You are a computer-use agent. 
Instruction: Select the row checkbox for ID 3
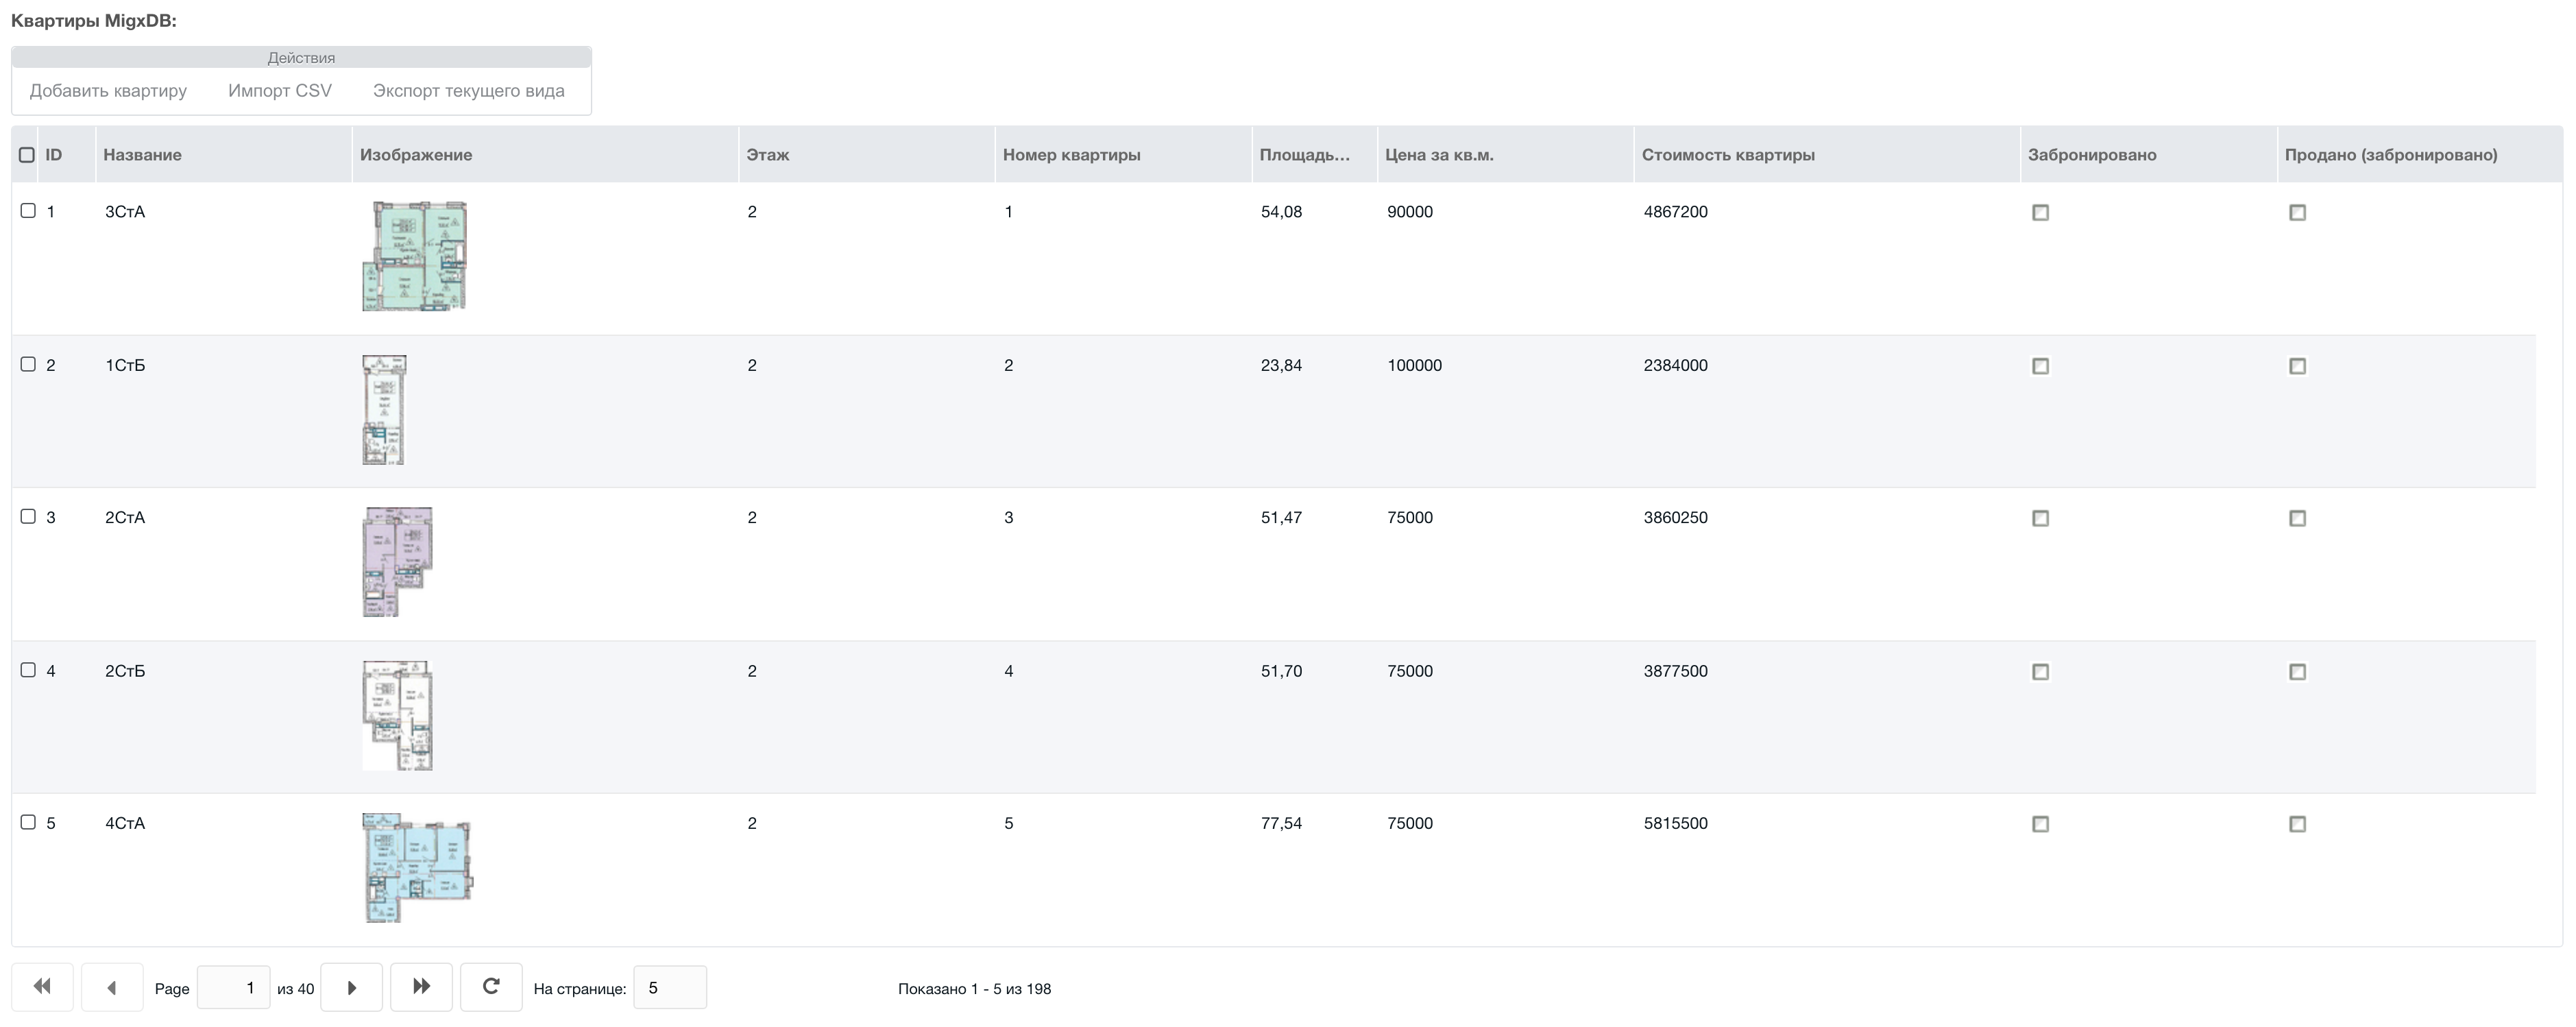click(x=28, y=517)
